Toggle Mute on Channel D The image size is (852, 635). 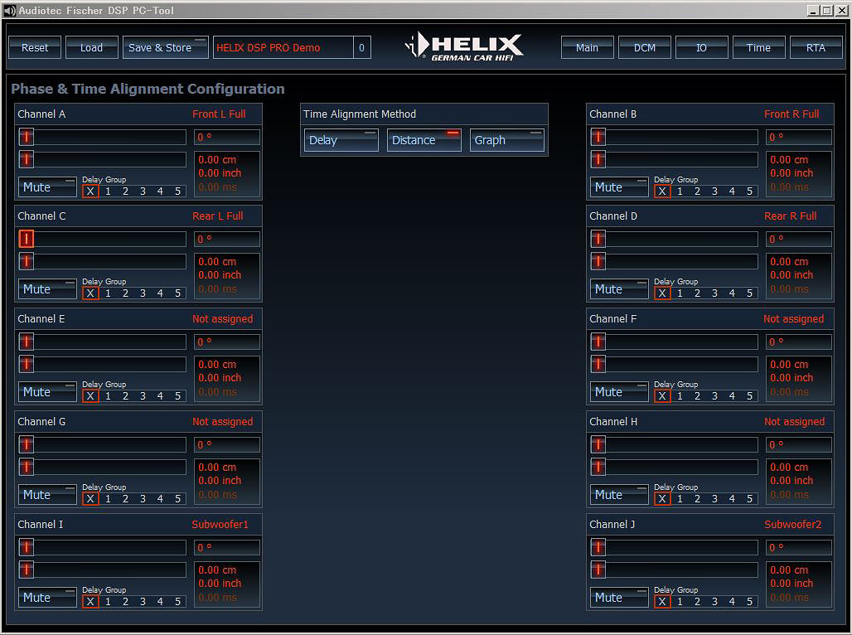coord(619,289)
